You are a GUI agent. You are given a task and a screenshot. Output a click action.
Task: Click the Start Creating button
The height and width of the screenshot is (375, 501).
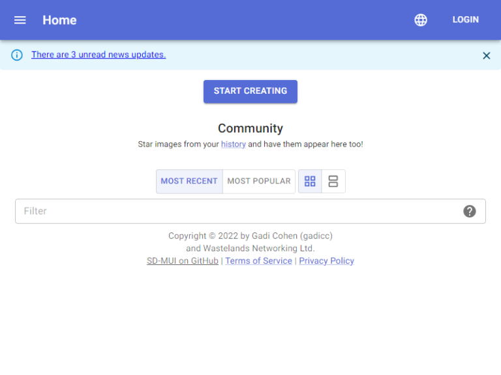[250, 91]
